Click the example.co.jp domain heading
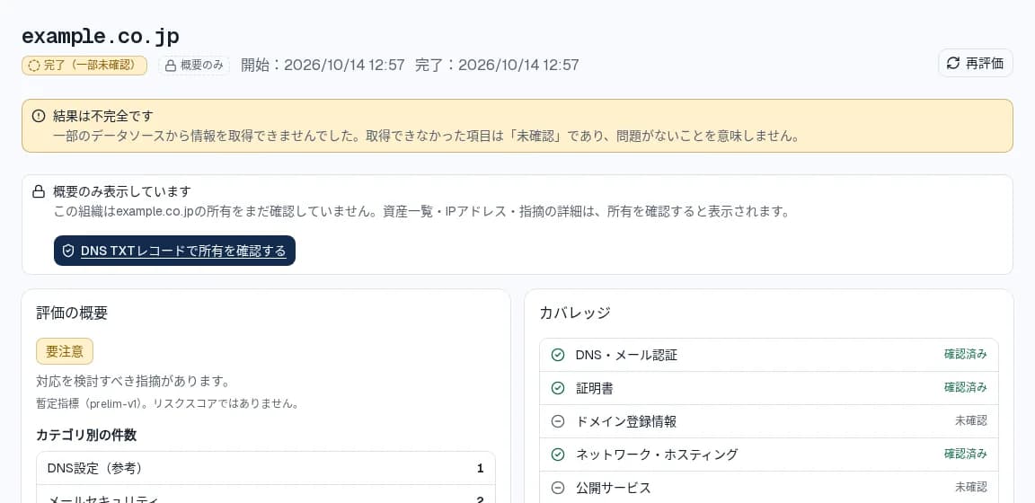Viewport: 1035px width, 503px height. tap(101, 36)
